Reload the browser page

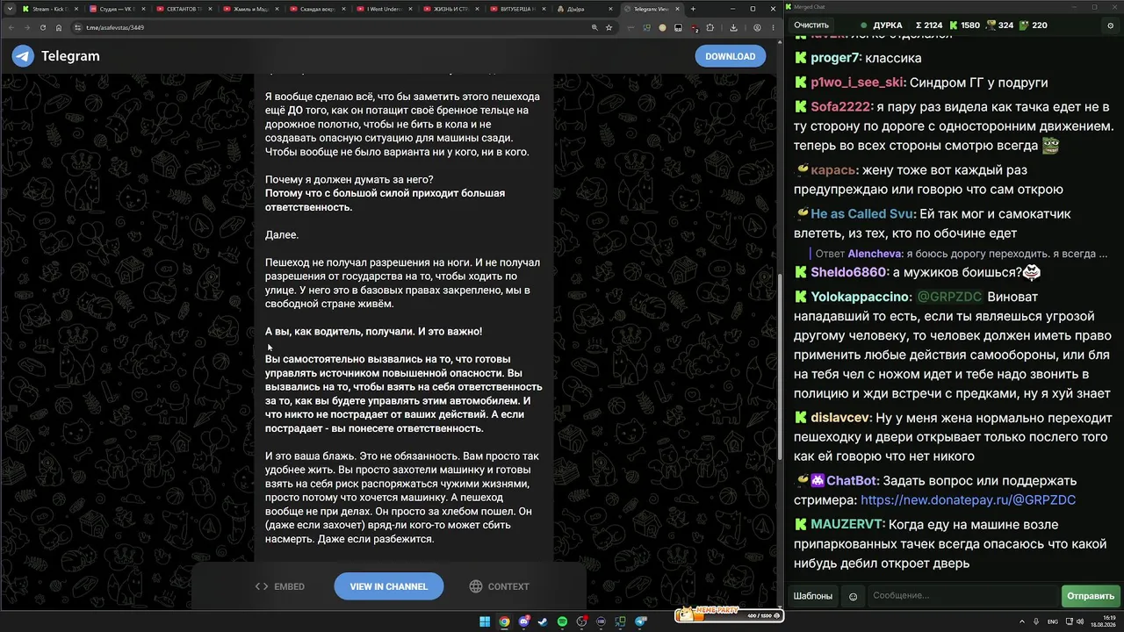click(43, 27)
